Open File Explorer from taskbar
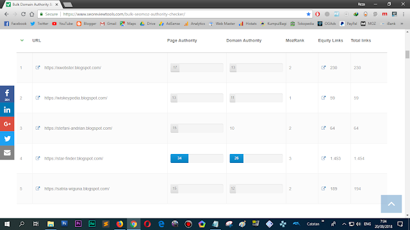This screenshot has height=230, width=410. (x=51, y=224)
